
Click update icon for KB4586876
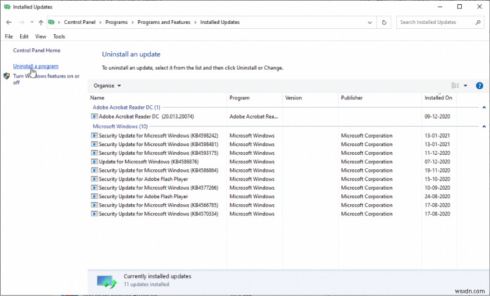94,162
